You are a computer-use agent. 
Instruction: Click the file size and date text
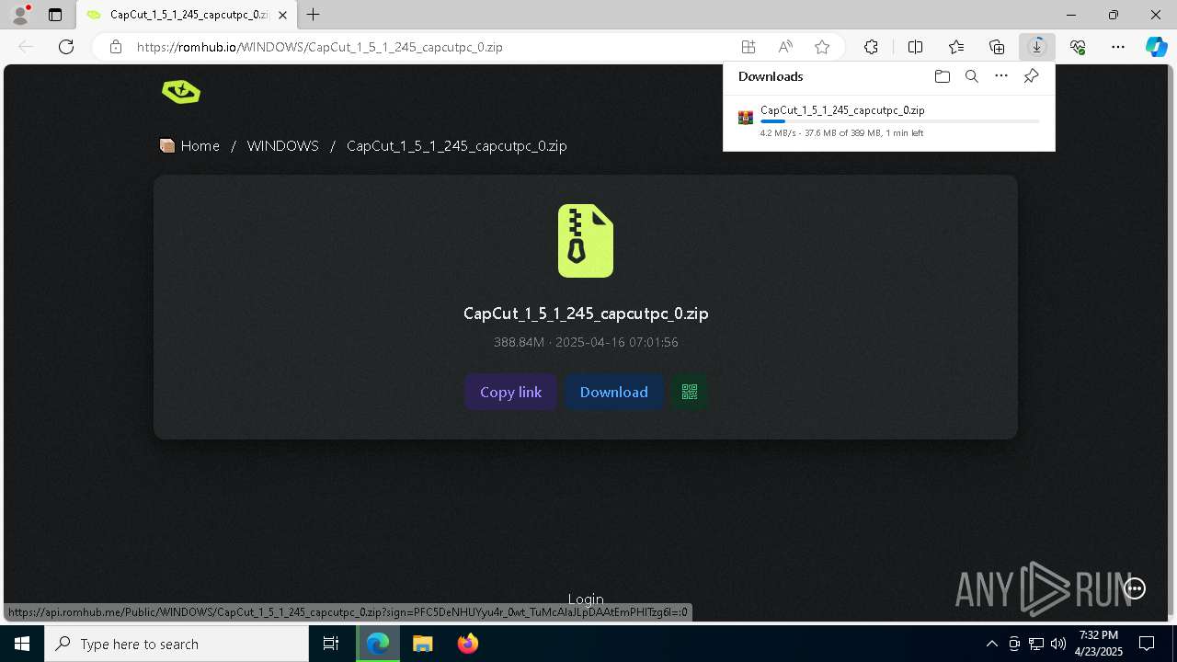(586, 342)
